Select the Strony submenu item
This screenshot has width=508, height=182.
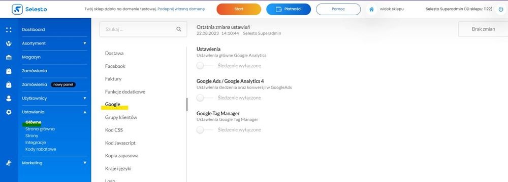(x=31, y=136)
